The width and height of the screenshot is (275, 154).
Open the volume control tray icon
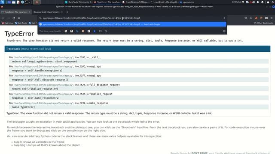tap(254, 2)
